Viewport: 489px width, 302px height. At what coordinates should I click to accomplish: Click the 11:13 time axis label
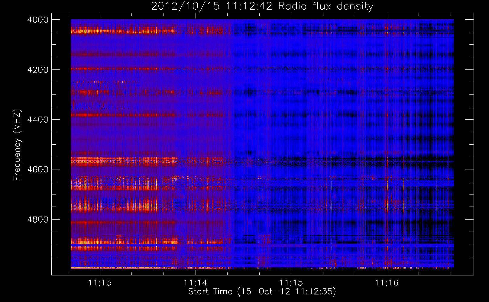[100, 283]
